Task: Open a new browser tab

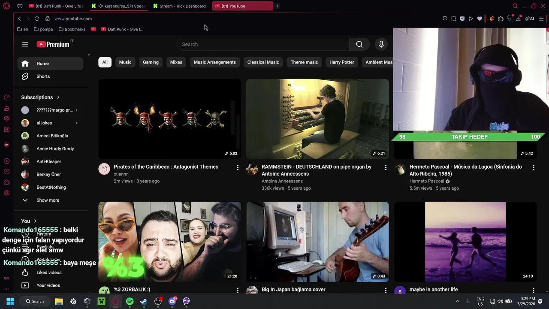Action: click(x=277, y=6)
